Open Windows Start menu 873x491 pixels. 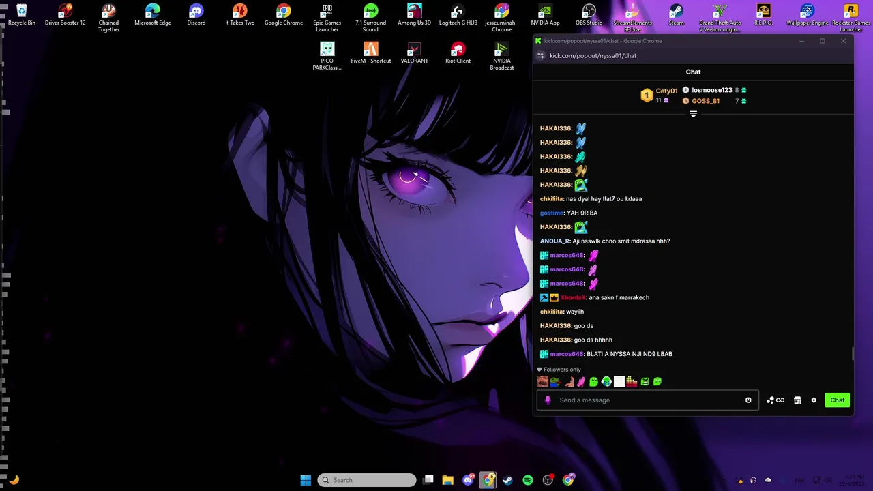(306, 480)
